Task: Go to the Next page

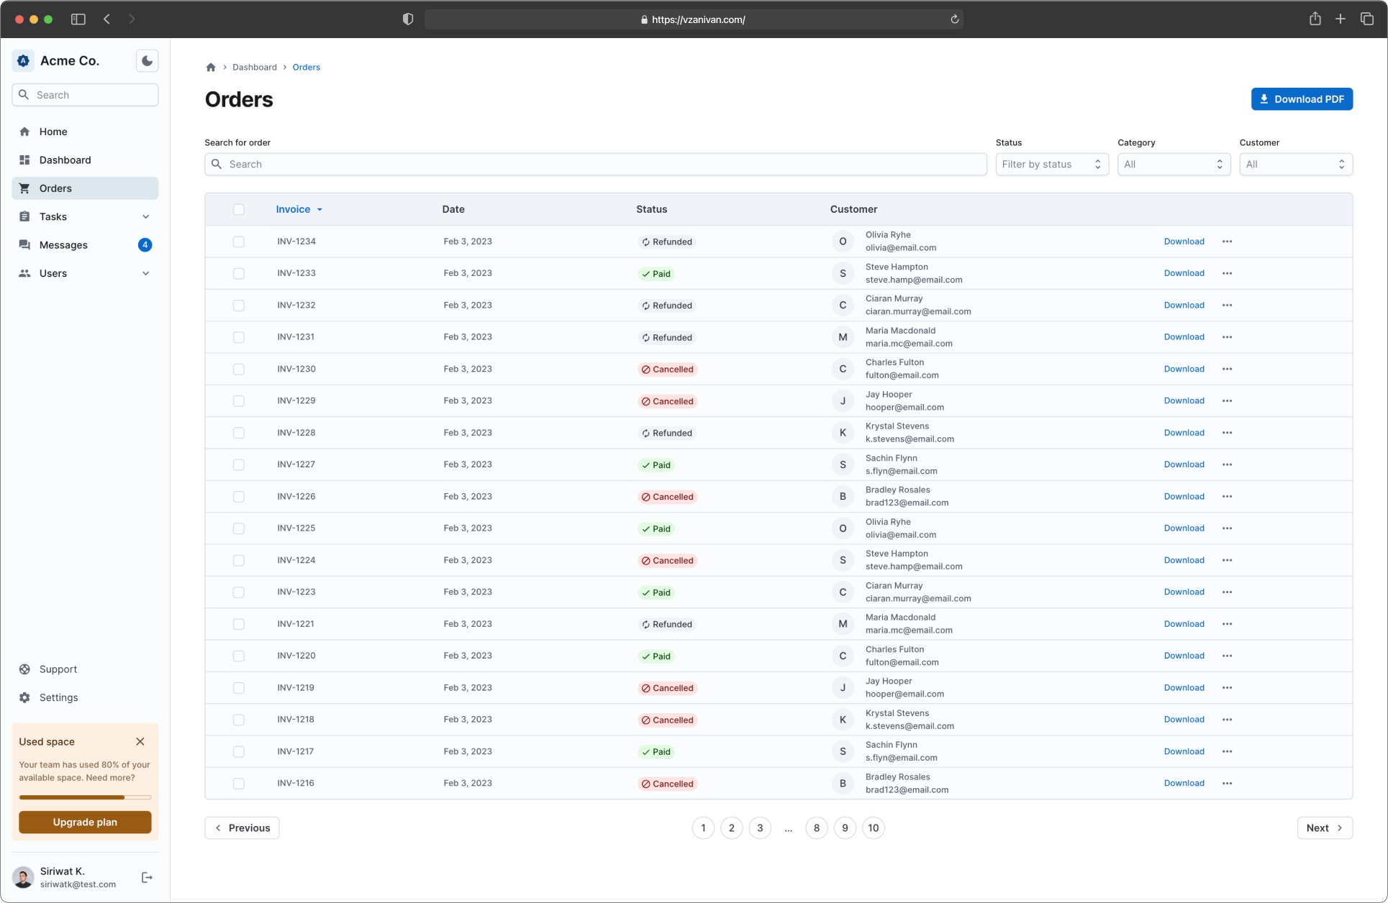Action: (x=1325, y=828)
